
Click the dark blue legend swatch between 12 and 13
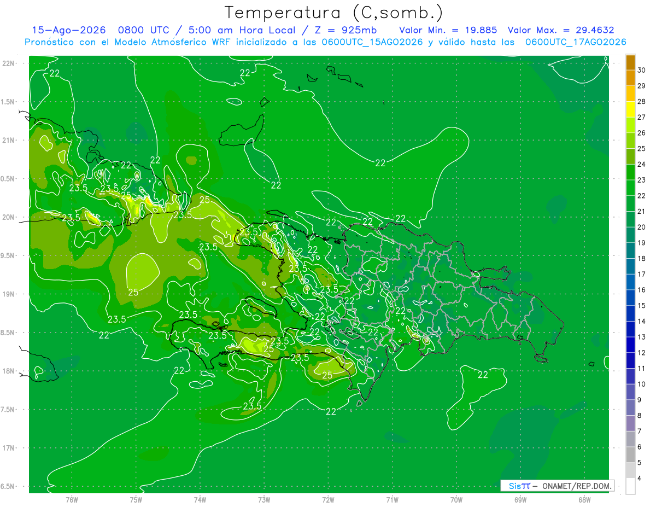(630, 345)
